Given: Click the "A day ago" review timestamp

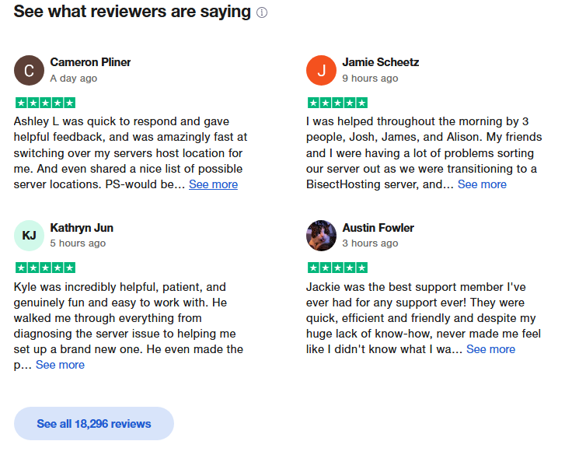Looking at the screenshot, I should (74, 79).
